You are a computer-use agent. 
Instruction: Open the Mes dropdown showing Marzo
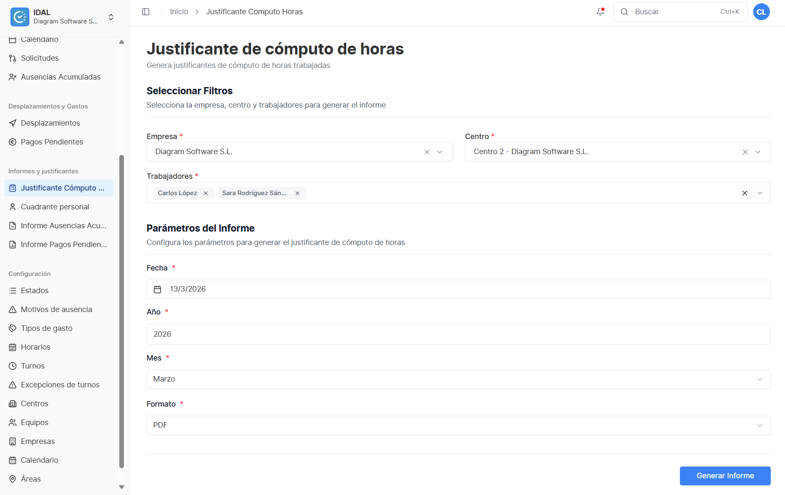point(458,379)
